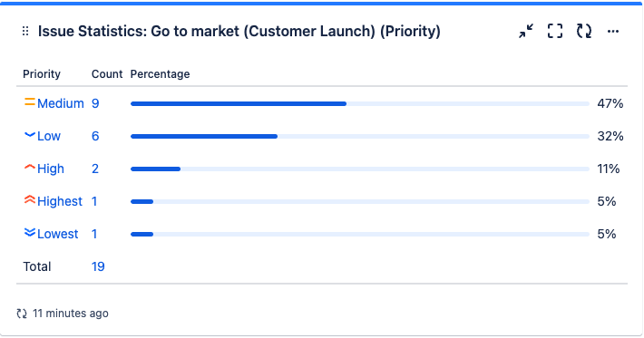This screenshot has width=644, height=338.
Task: Click the total count of 19
Action: 98,266
